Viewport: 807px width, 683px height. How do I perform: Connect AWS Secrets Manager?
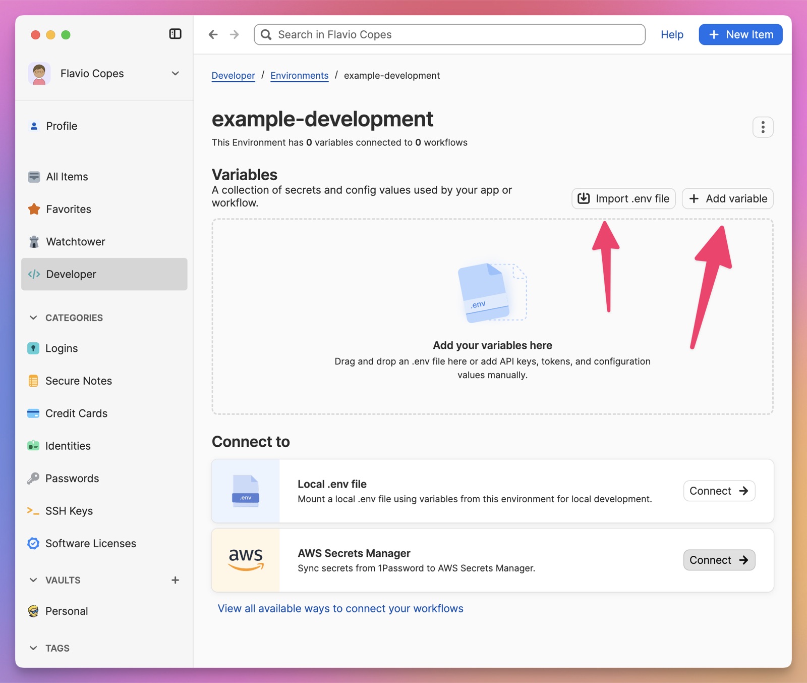pyautogui.click(x=719, y=560)
